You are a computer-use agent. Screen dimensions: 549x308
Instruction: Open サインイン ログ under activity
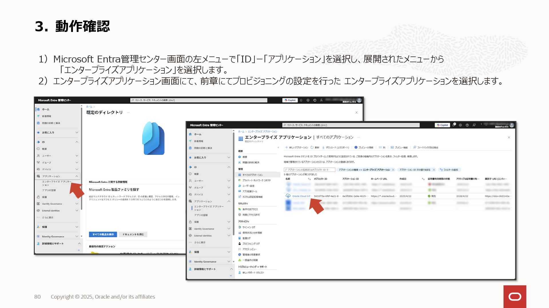[248, 227]
